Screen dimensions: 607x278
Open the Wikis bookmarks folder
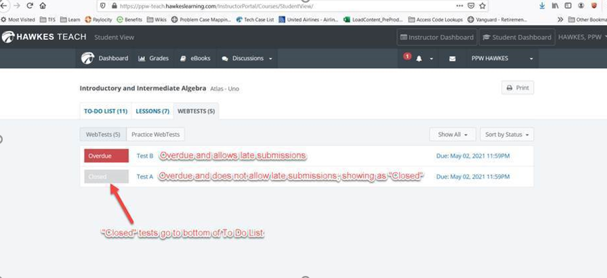click(x=156, y=20)
